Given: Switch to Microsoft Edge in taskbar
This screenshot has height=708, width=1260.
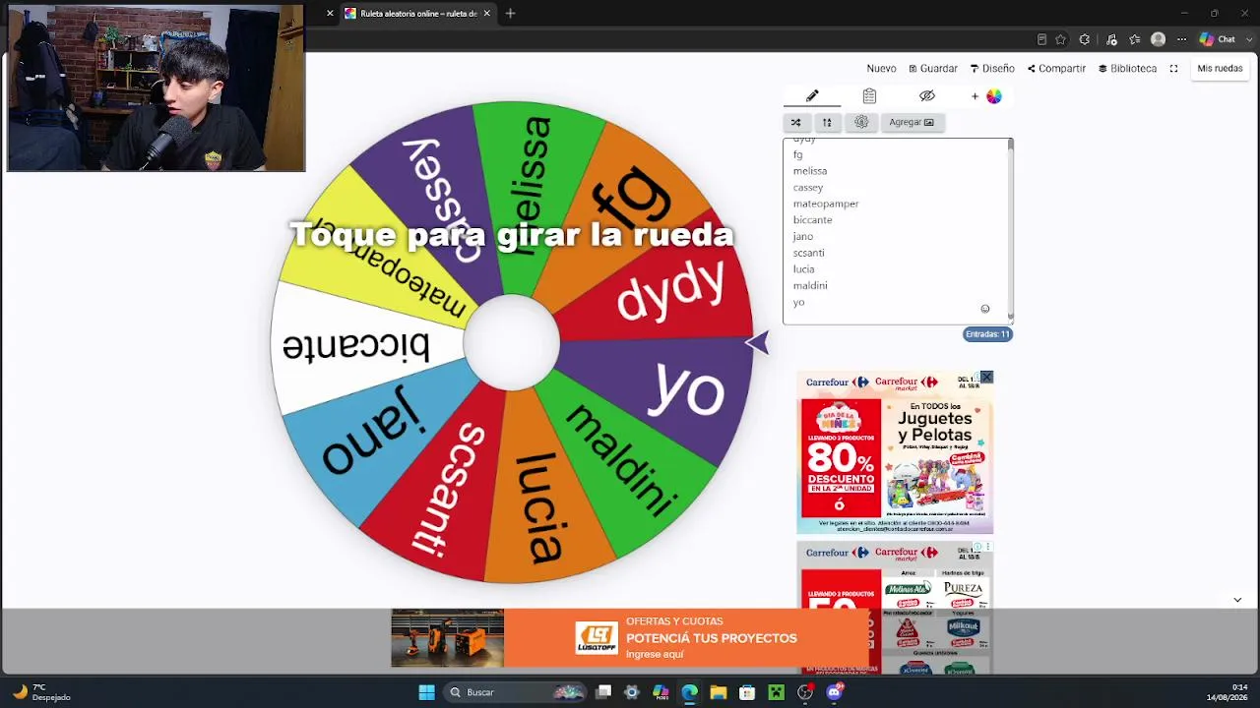Looking at the screenshot, I should (689, 692).
